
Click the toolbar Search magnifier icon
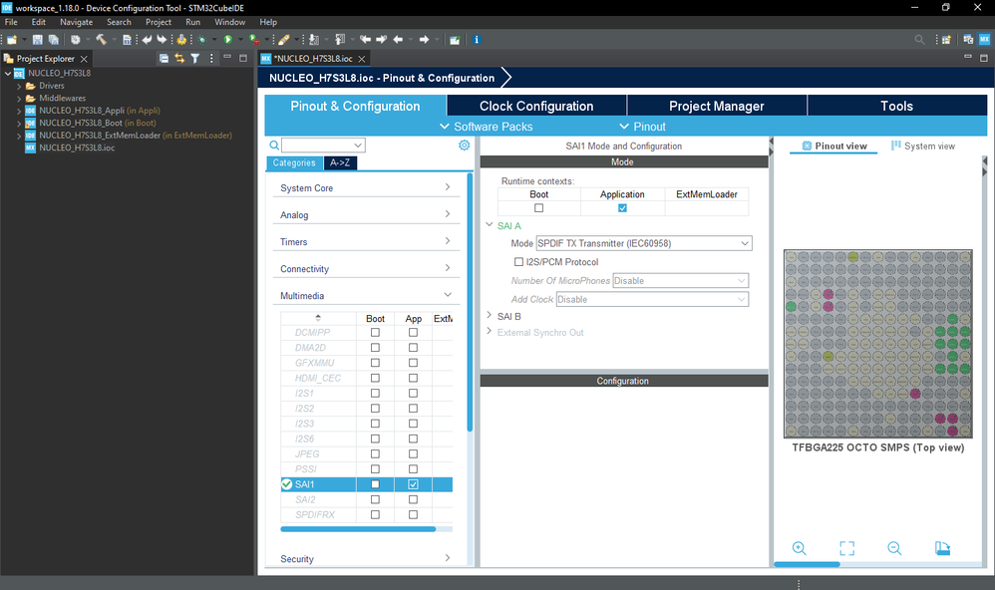(919, 39)
